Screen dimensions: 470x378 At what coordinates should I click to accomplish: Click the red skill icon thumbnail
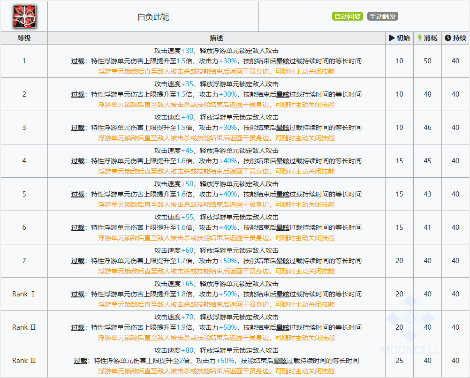[x=24, y=16]
